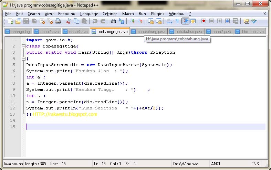
Task: Toggle the Show Indent Guide button
Action: click(x=185, y=21)
